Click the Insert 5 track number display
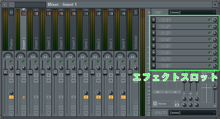The width and height of the screenshot is (220, 119). 73,14
